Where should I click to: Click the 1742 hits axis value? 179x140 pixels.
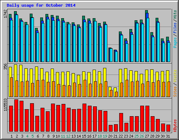click(x=6, y=14)
